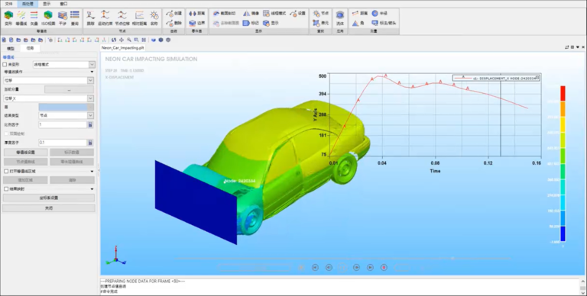
Task: Click the 标记 mark tool
Action: click(251, 23)
